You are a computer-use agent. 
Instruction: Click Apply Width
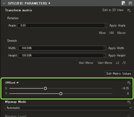(116, 48)
